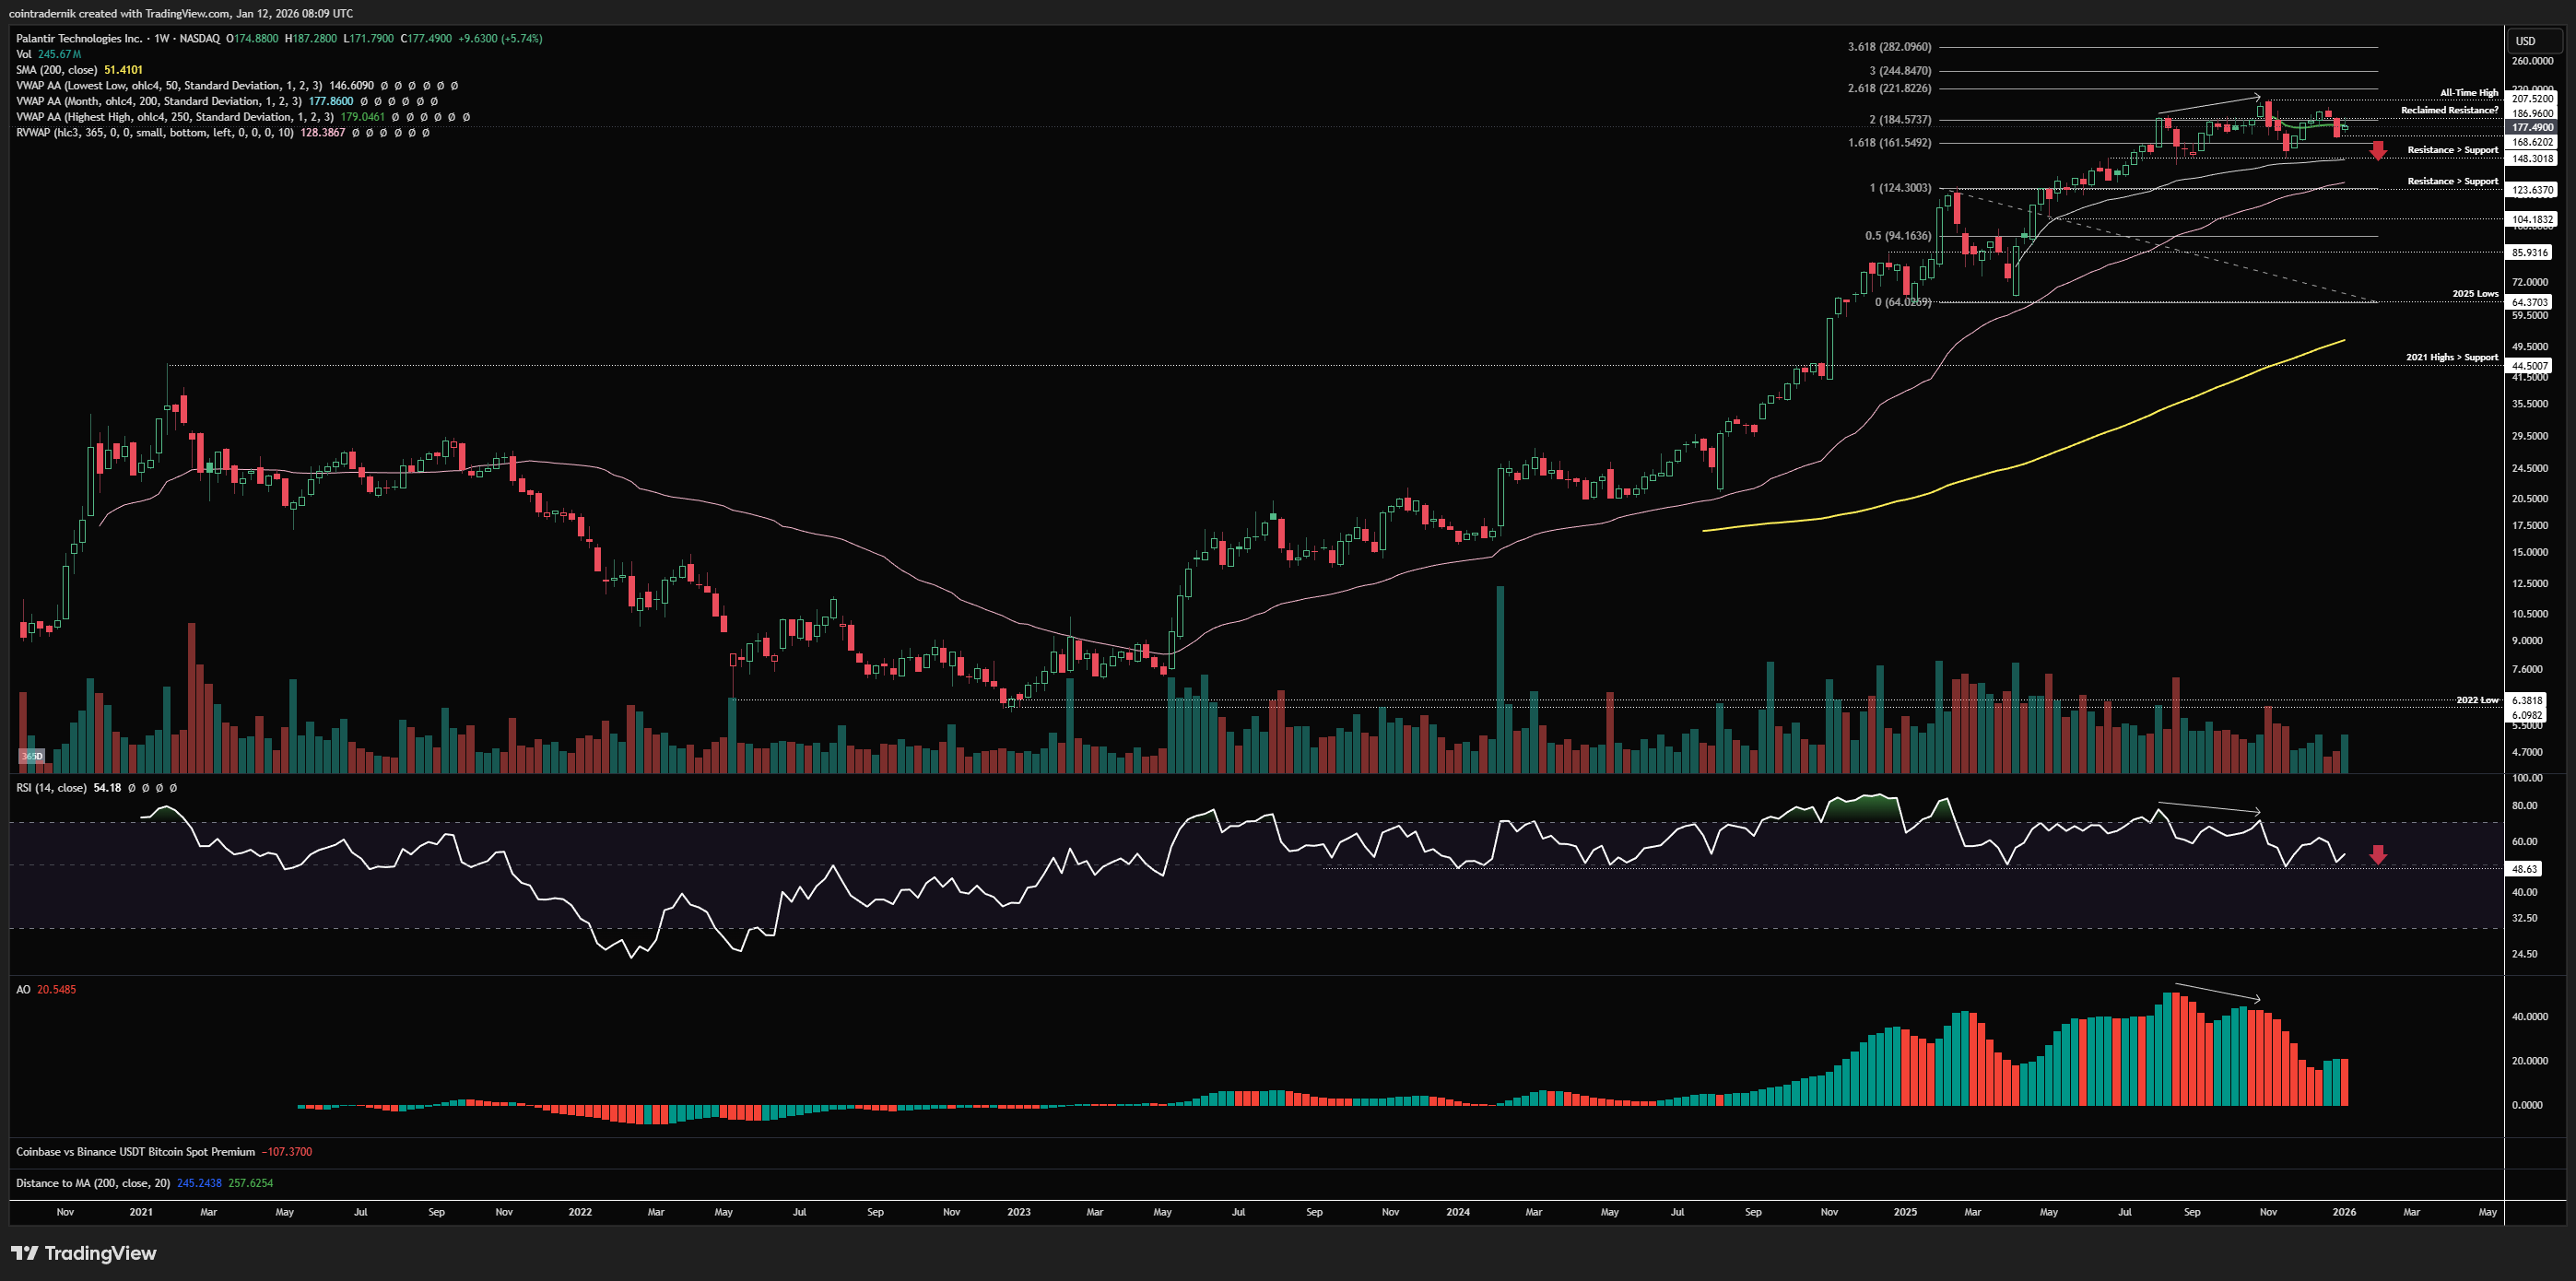
Task: Click the SMA (200, close) legend entry
Action: pos(57,70)
